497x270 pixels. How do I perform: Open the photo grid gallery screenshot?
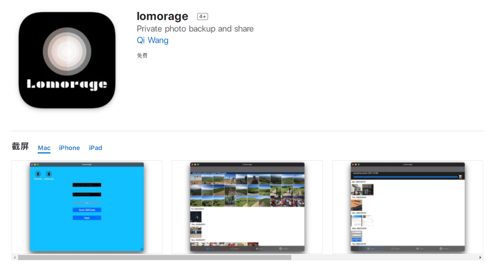(247, 207)
